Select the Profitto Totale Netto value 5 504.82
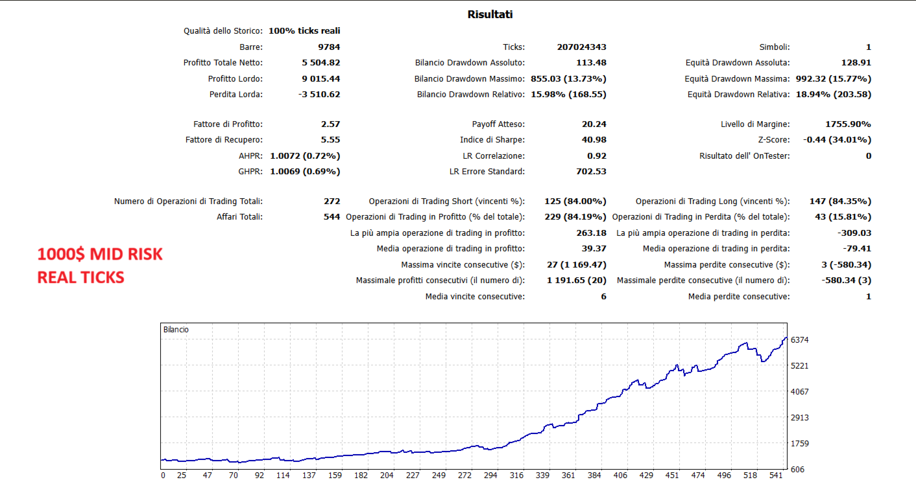916x493 pixels. click(320, 63)
